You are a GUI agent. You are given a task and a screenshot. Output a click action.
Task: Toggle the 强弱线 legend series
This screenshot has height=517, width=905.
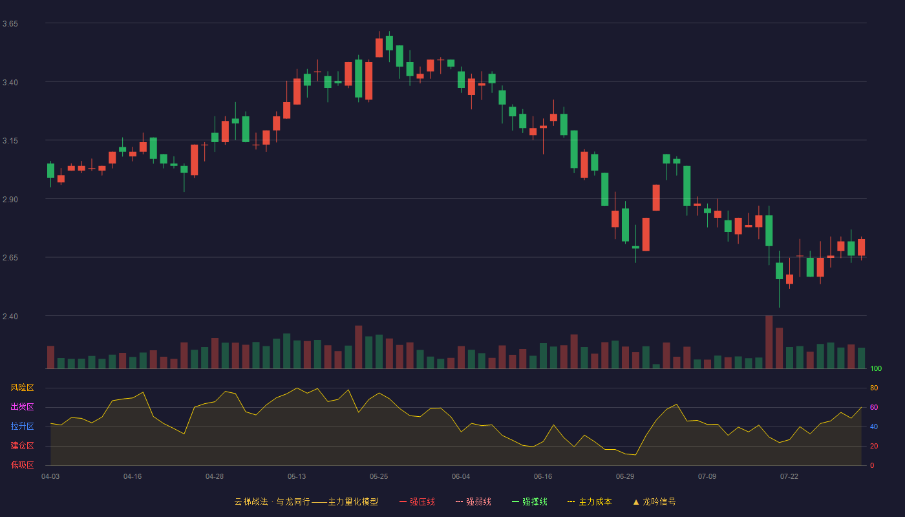[473, 501]
